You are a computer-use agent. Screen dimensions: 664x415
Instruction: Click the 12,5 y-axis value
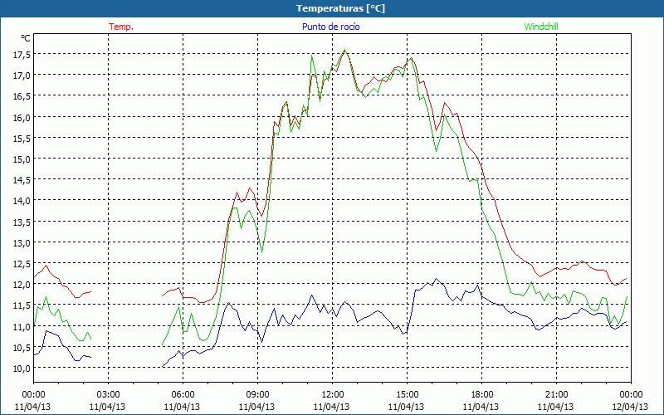coord(22,264)
